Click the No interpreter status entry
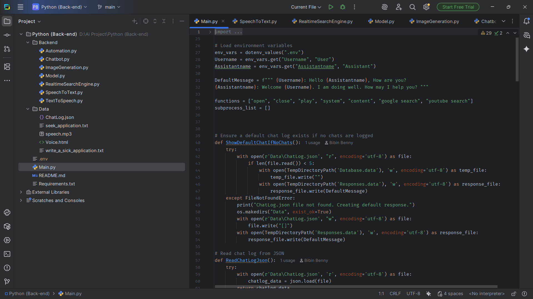This screenshot has height=299, width=533. [487, 294]
